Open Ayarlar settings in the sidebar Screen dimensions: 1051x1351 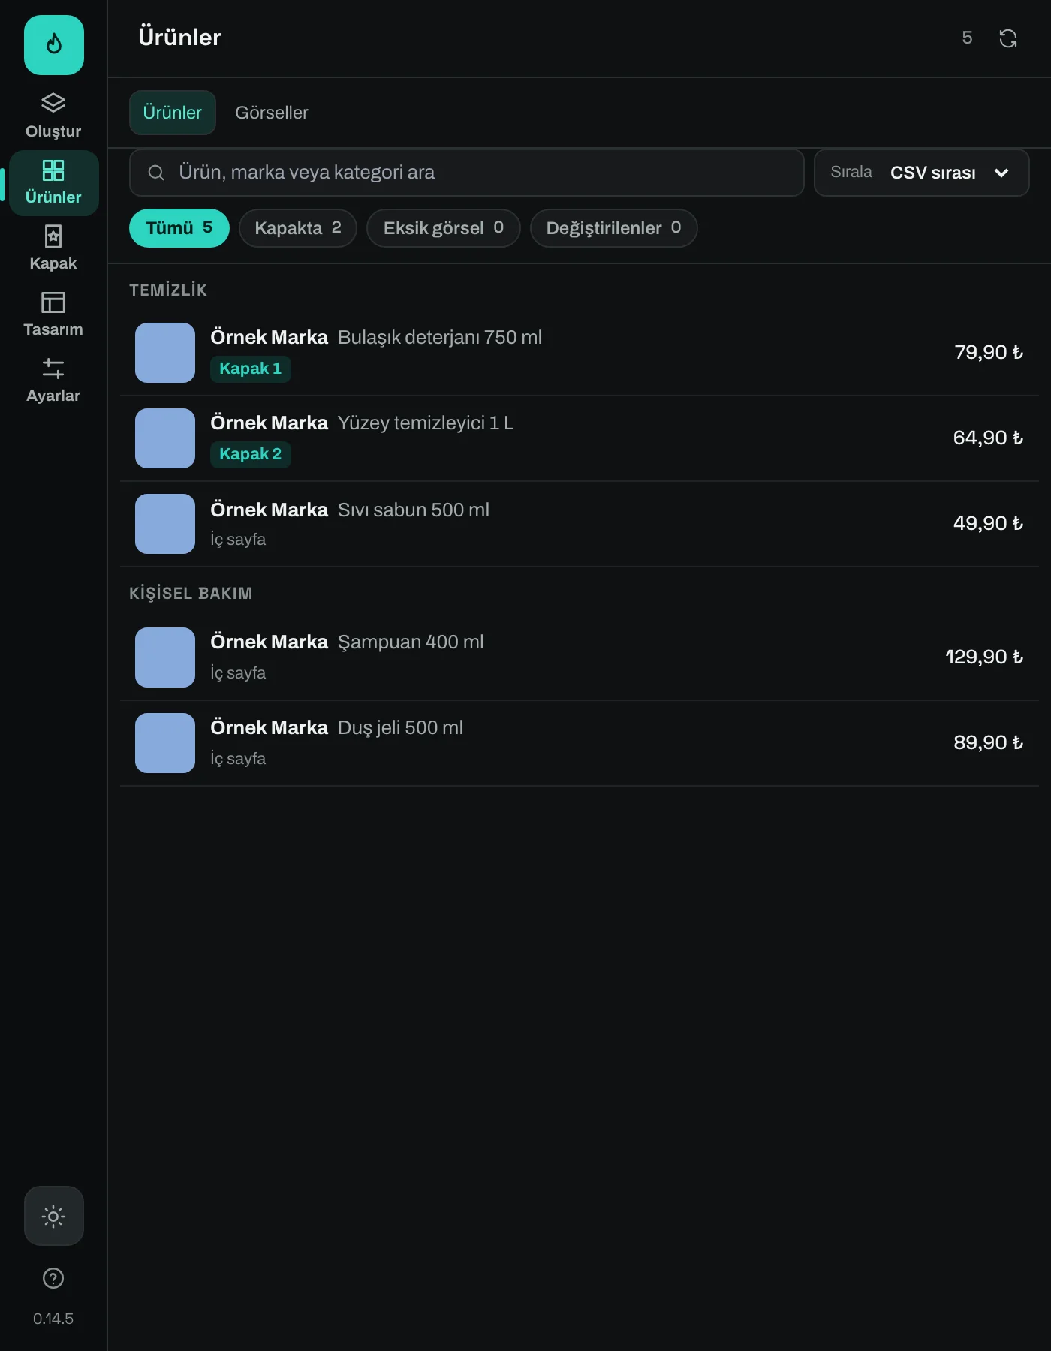click(53, 381)
